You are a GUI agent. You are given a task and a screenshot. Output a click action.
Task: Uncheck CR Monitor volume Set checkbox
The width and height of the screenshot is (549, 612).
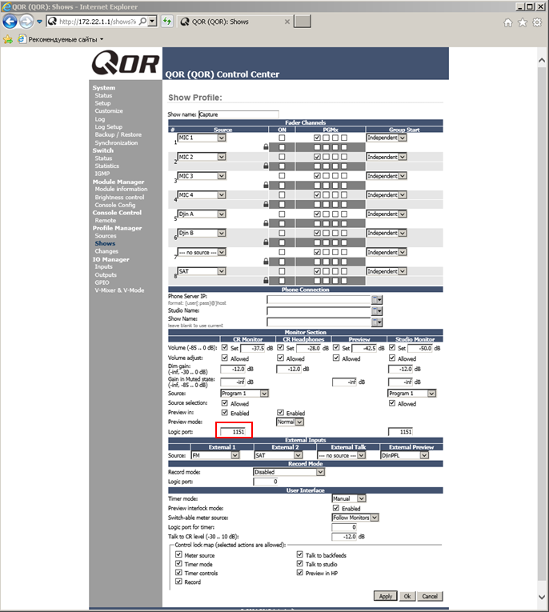pos(225,347)
